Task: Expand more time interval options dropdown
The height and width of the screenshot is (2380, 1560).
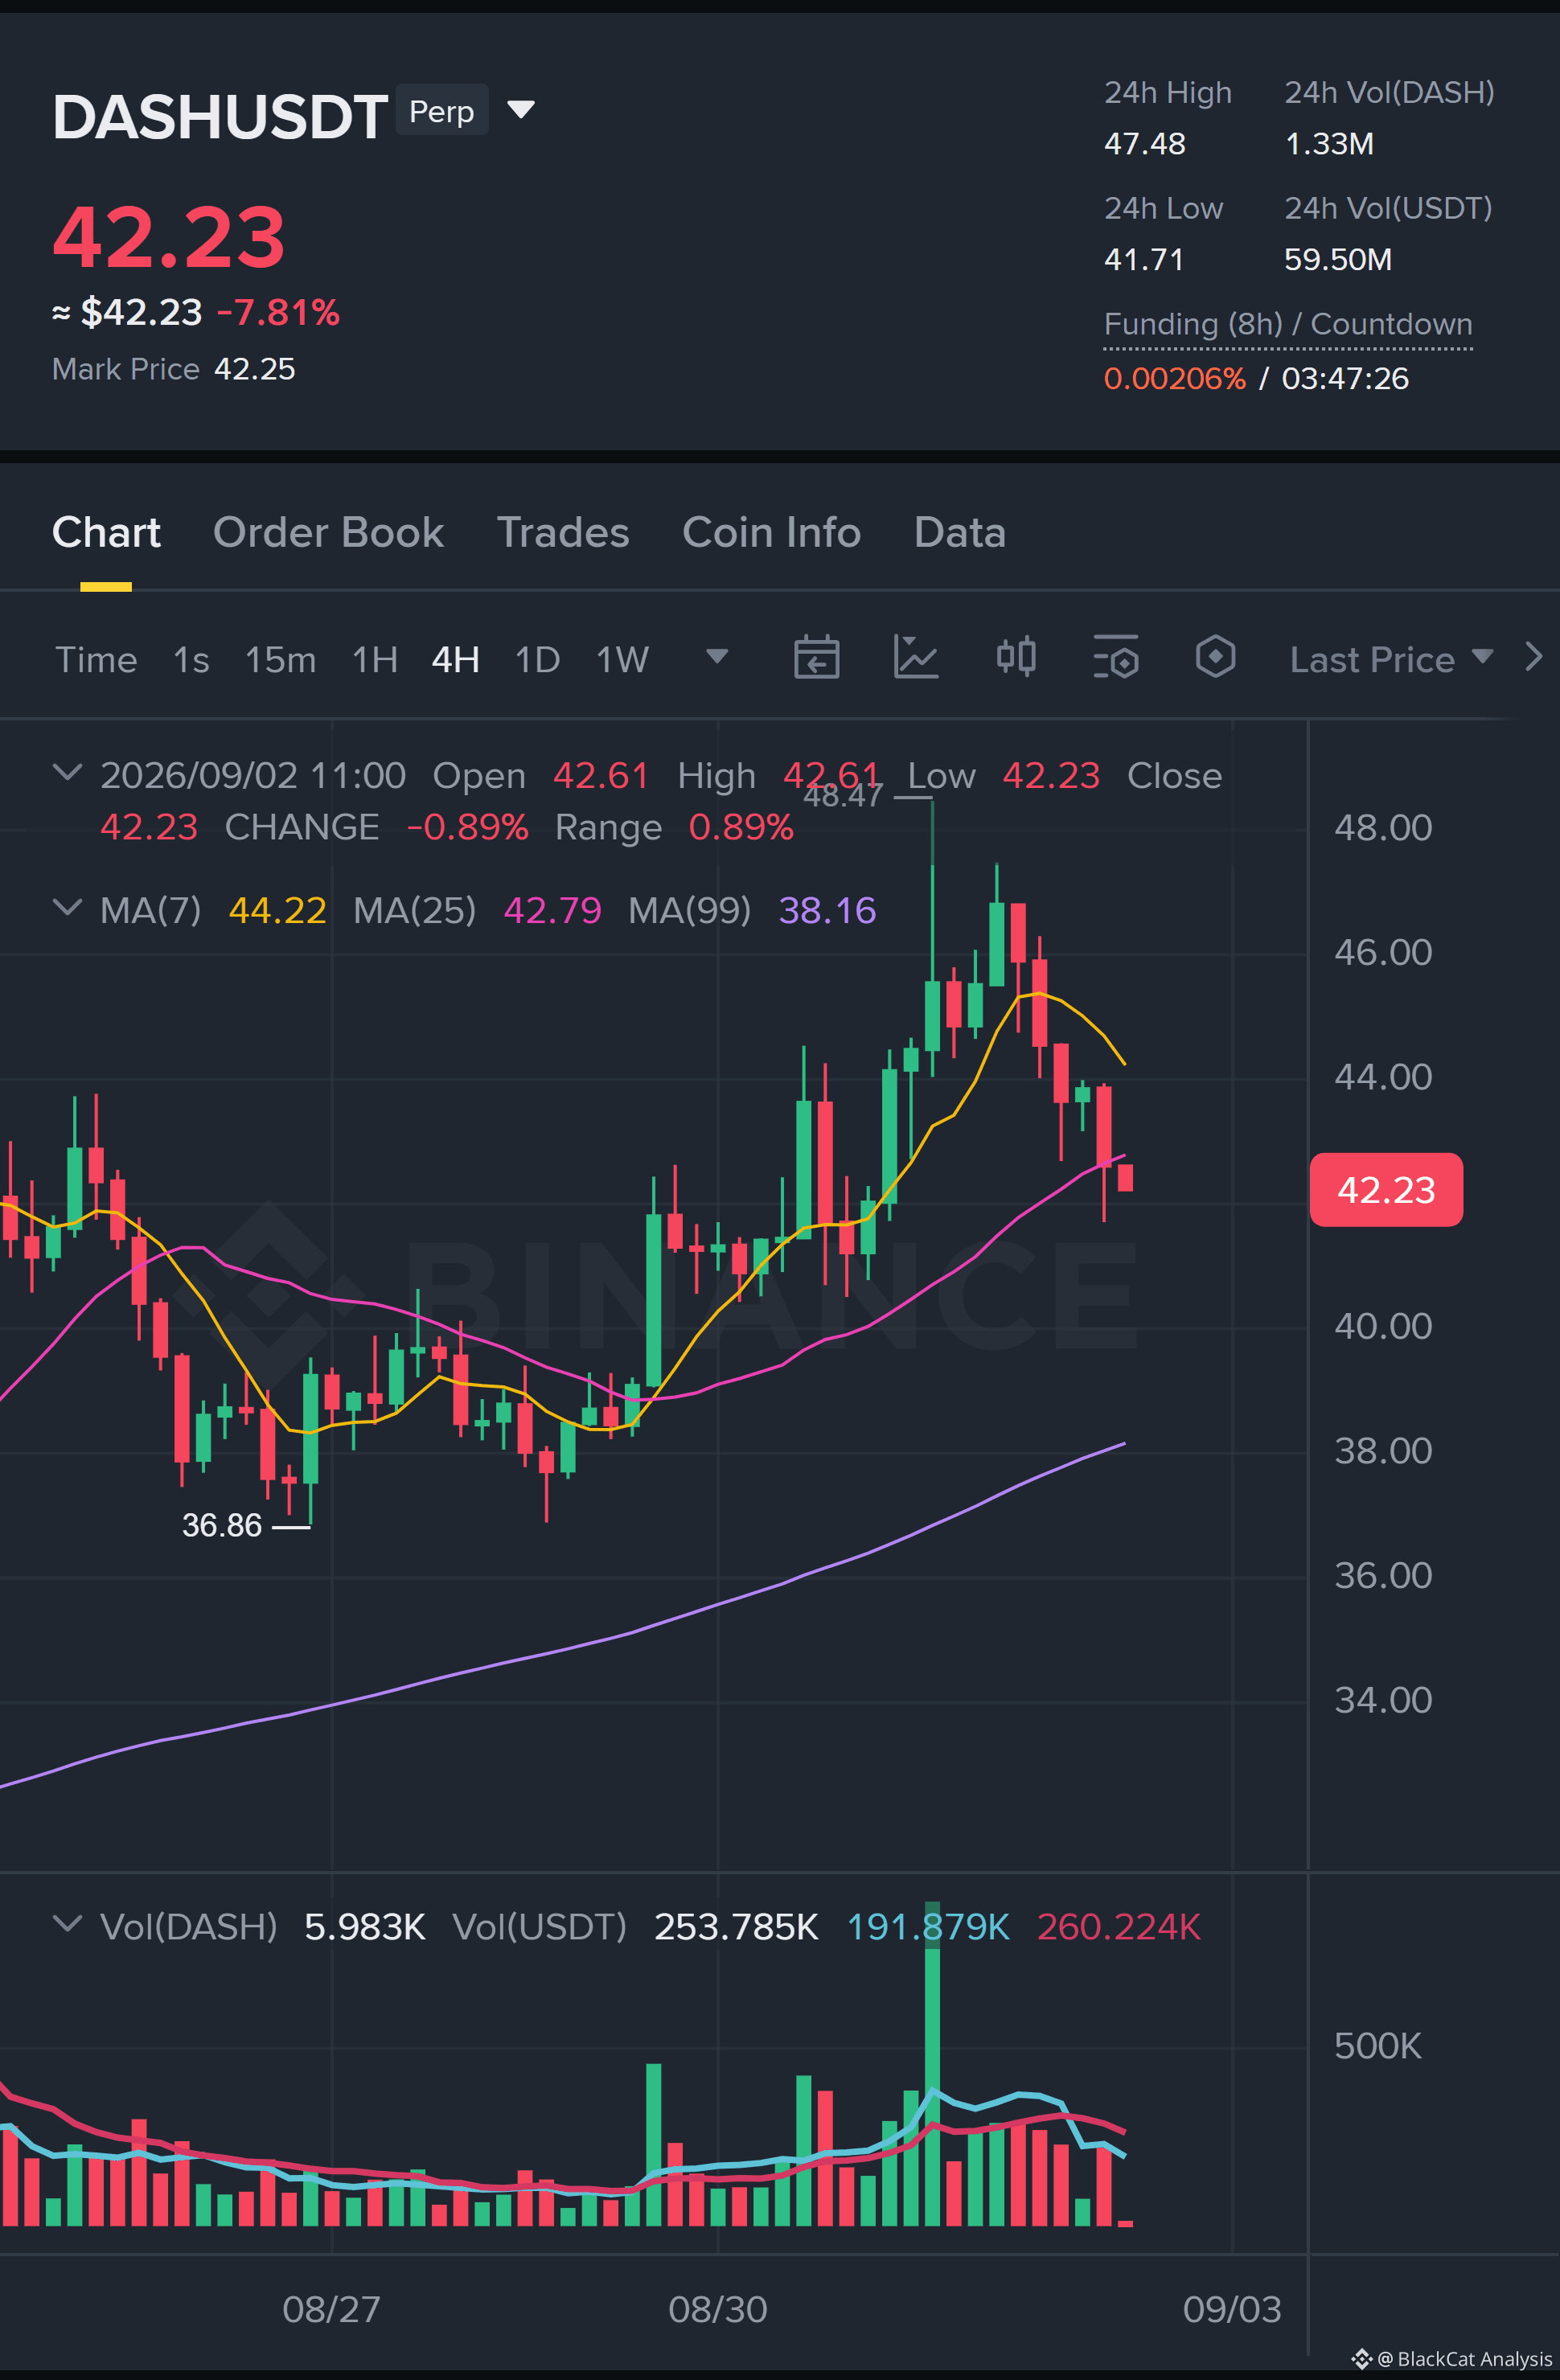Action: tap(717, 657)
